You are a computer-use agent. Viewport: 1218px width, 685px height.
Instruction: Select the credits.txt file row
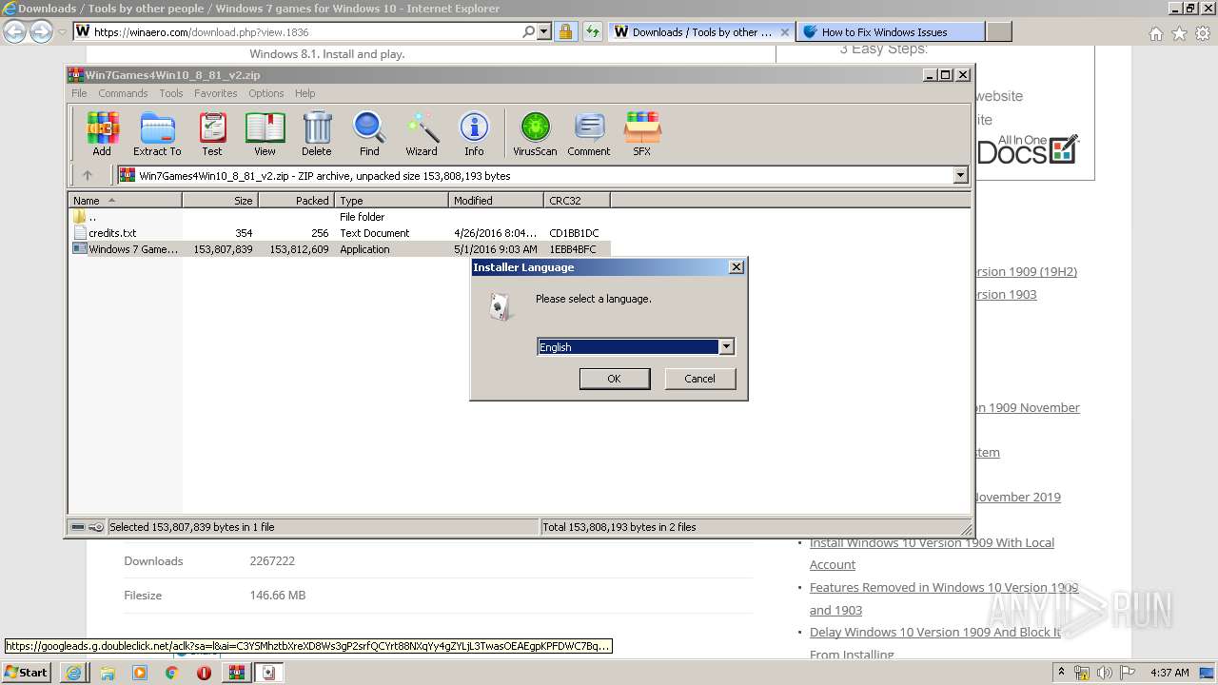[x=340, y=233]
